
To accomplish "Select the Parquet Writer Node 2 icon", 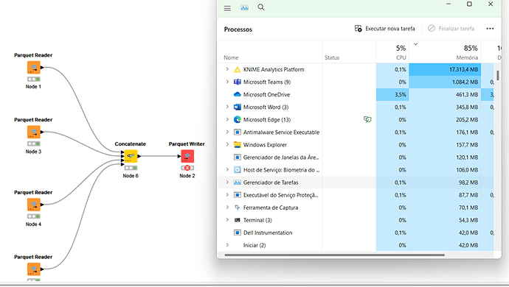I will click(x=187, y=156).
